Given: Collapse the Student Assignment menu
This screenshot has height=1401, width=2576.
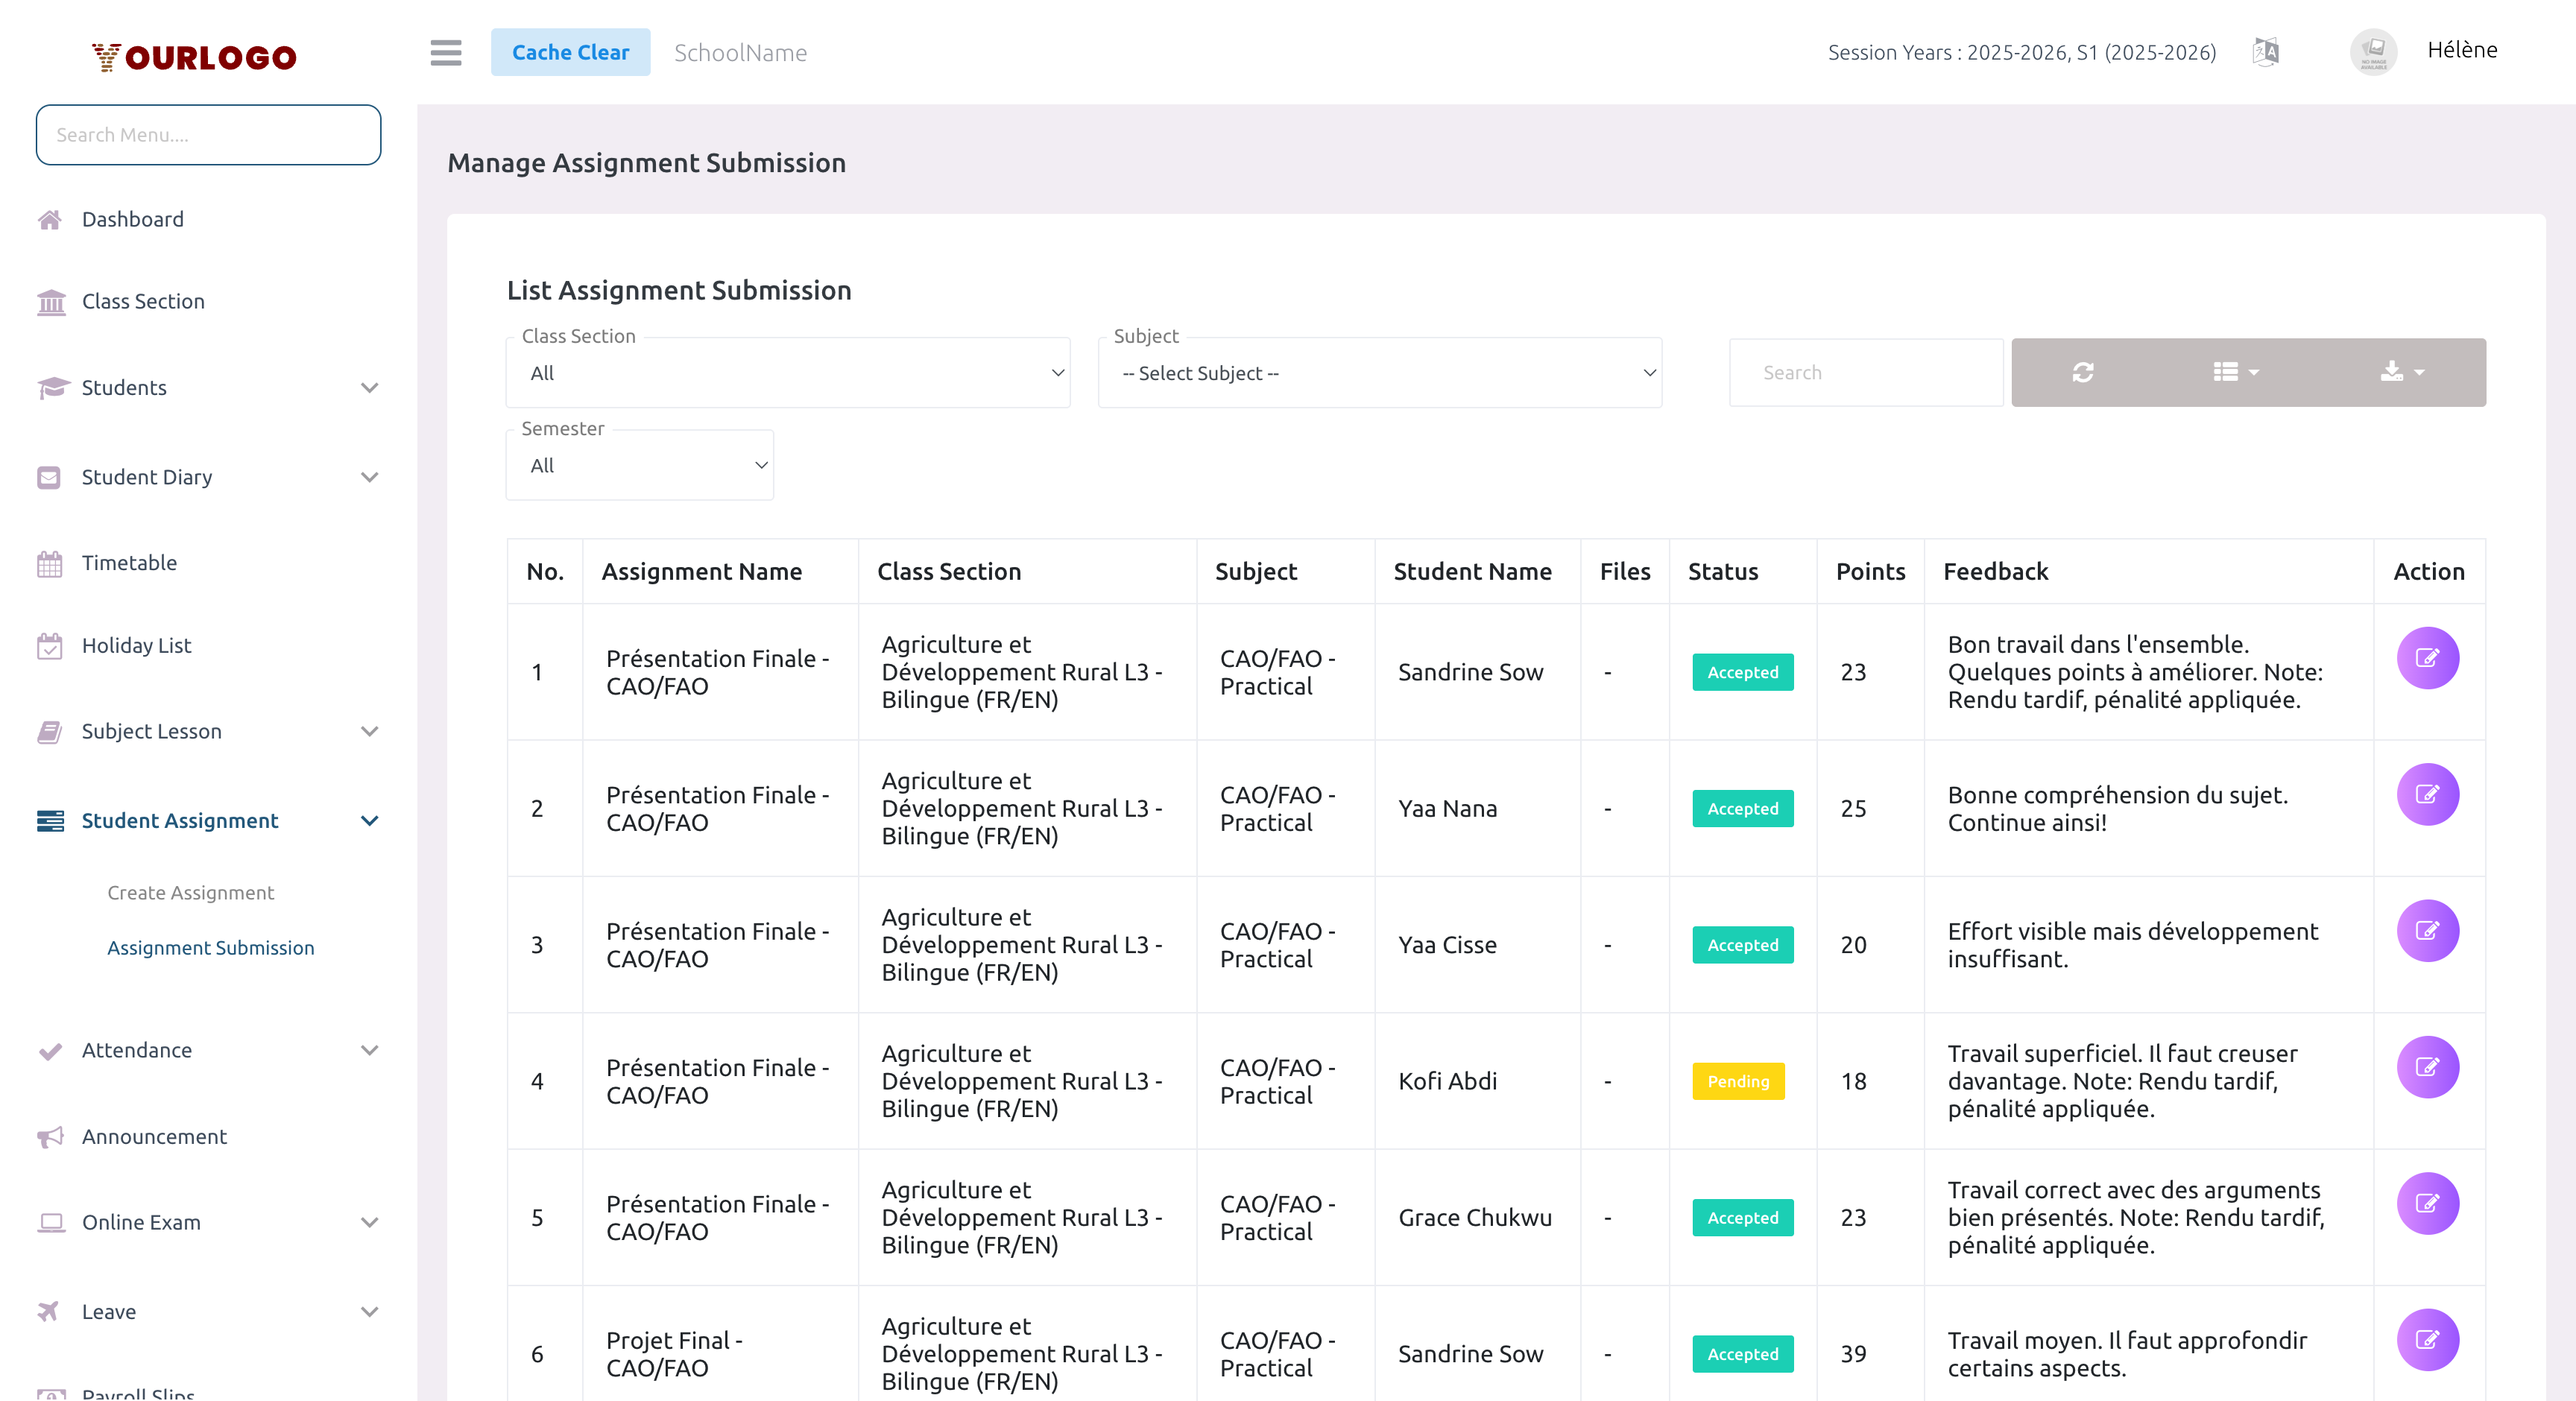Looking at the screenshot, I should pyautogui.click(x=369, y=821).
